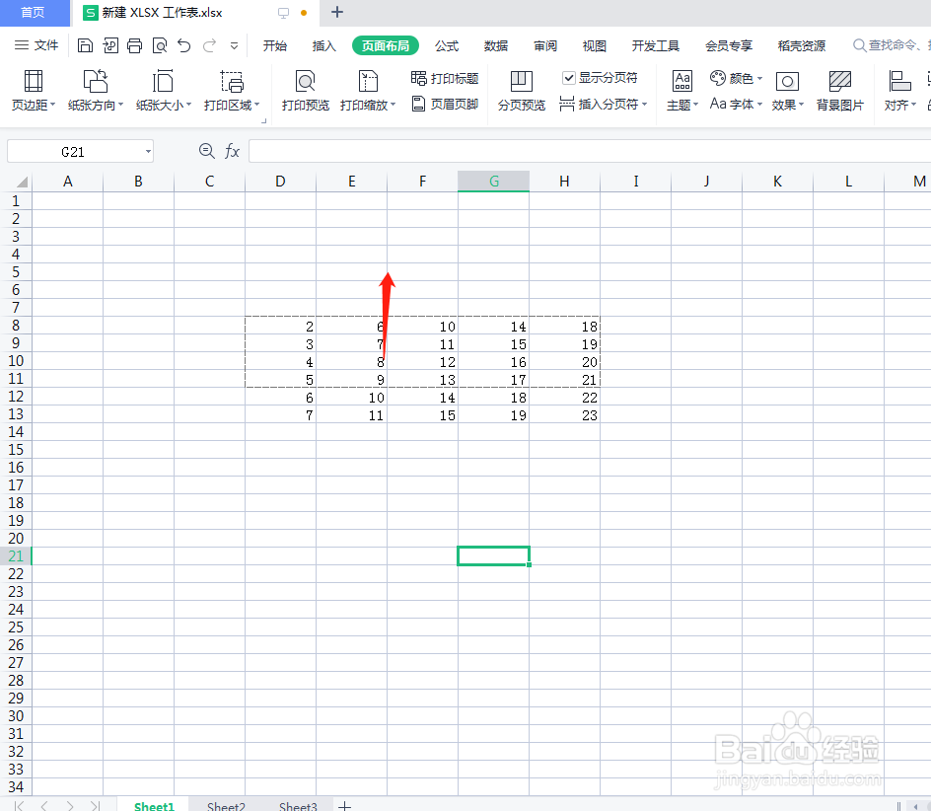Screen dimensions: 931x811
Task: Expand the quick access toolbar customize arrow
Action: point(234,45)
